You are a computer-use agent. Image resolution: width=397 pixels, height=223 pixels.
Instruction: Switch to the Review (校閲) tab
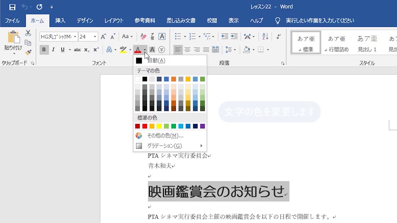tap(212, 21)
